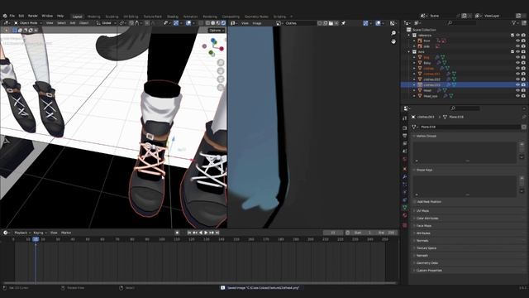Viewport: 529px width, 298px height.
Task: Open the Object properties tab
Action: point(405,169)
